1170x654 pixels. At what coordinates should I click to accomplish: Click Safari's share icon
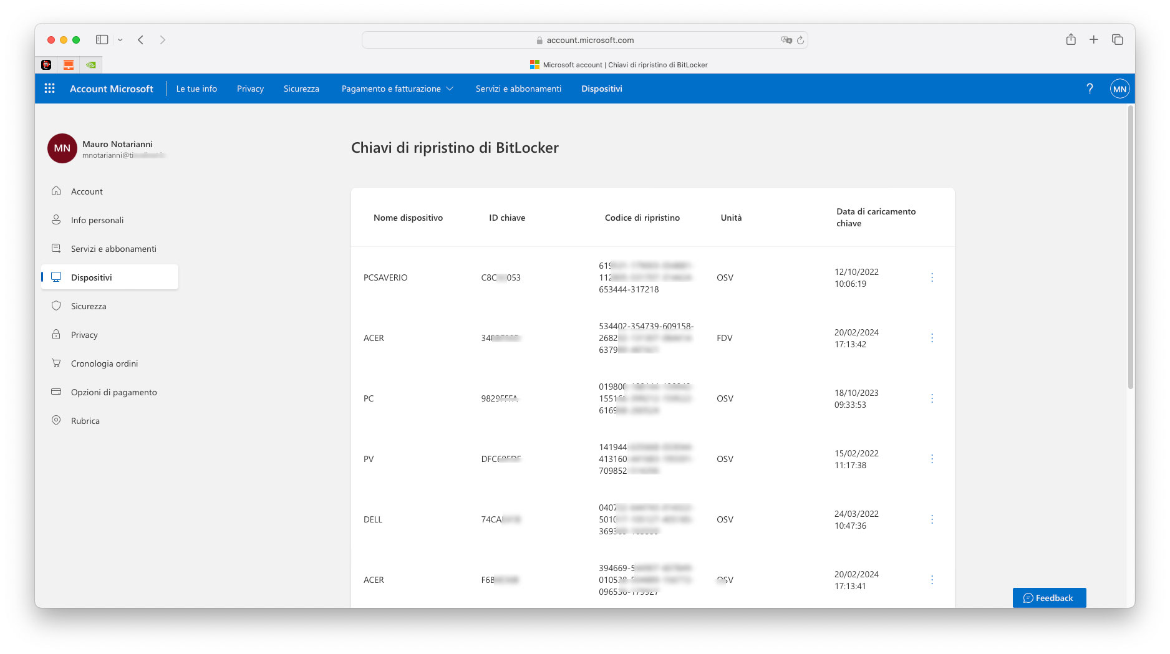click(x=1071, y=39)
